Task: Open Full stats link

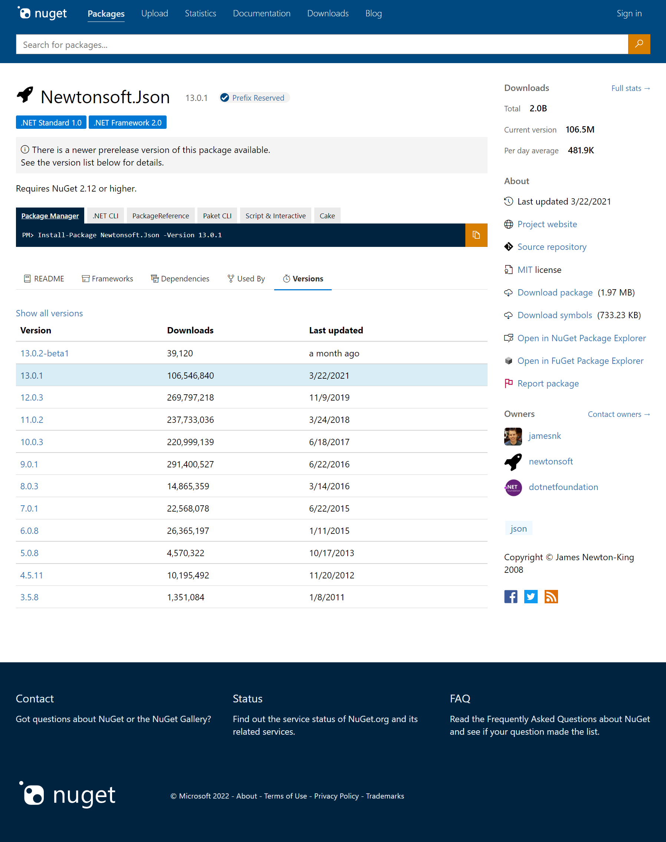Action: click(x=630, y=88)
